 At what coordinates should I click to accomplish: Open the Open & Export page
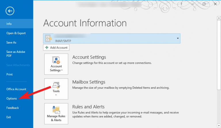[17, 33]
